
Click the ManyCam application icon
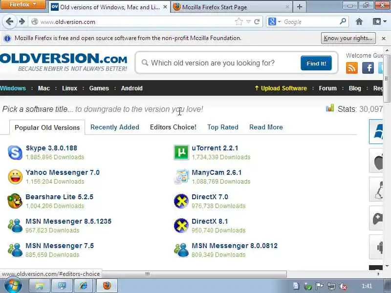181,176
